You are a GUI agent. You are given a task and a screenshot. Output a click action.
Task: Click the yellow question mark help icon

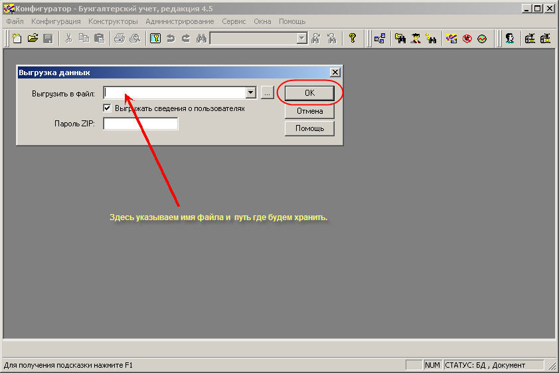tap(353, 38)
